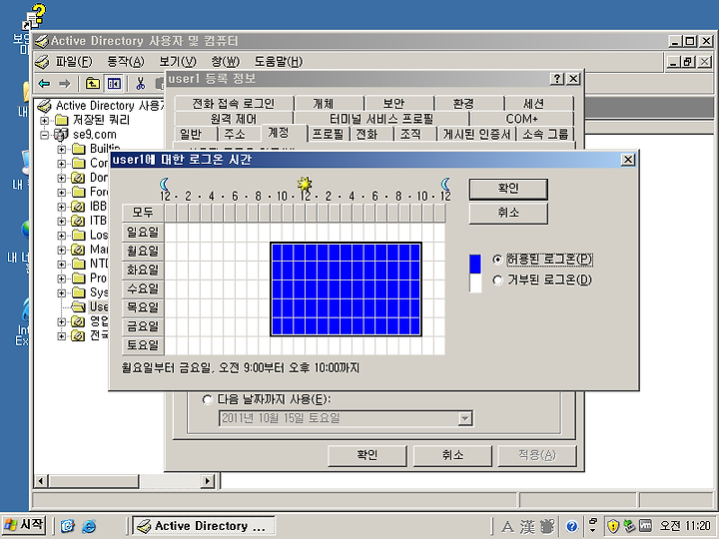Click the help tray icon in taskbar
719x539 pixels.
coord(571,526)
